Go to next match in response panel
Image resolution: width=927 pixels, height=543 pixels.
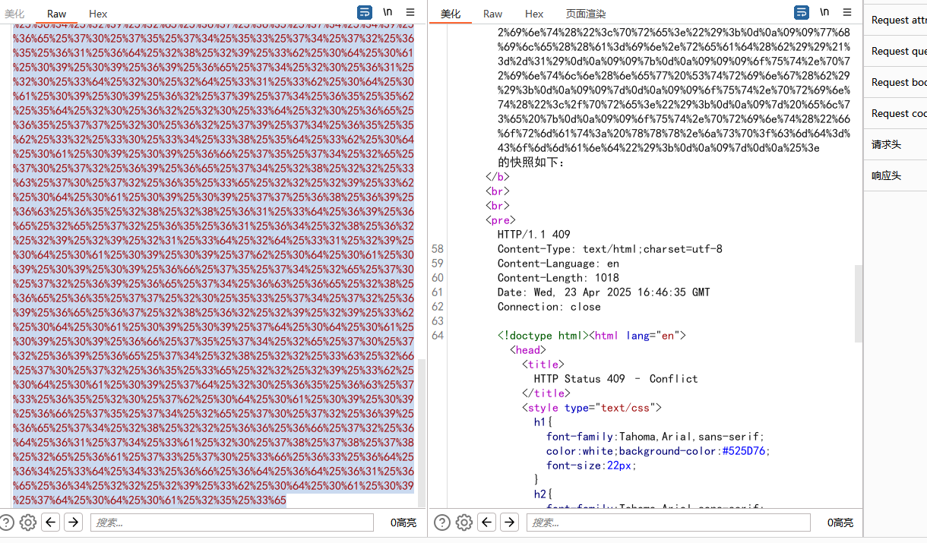(509, 522)
